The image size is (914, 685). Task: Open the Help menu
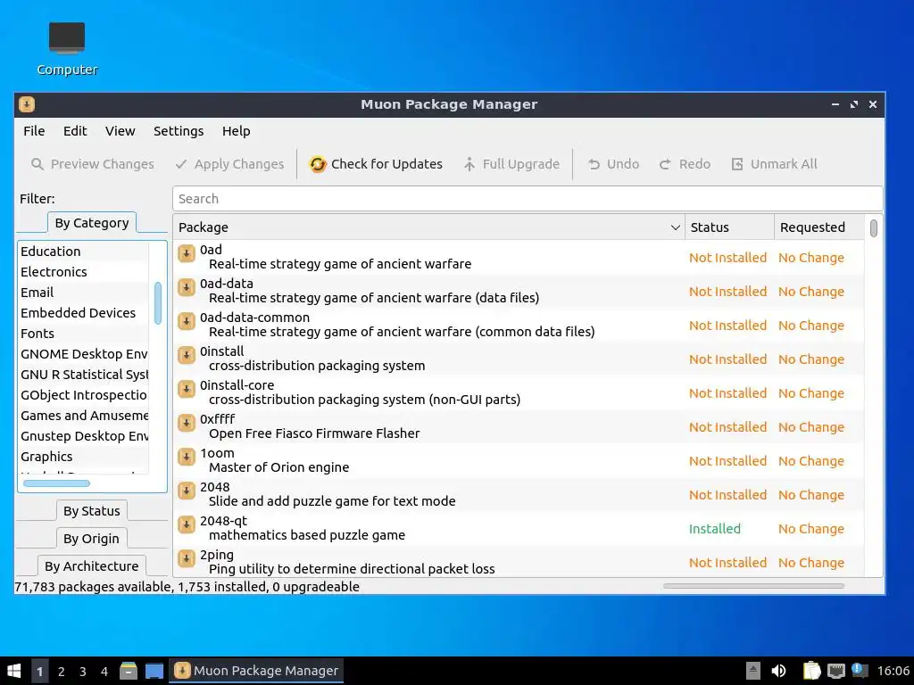point(236,131)
